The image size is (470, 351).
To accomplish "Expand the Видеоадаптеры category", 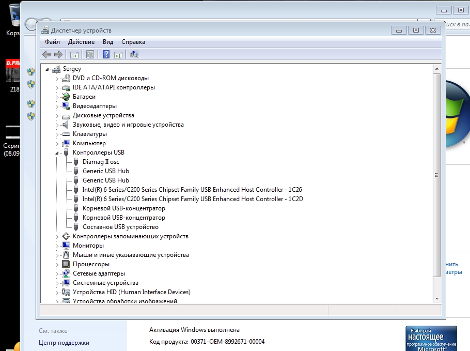I will pos(57,106).
